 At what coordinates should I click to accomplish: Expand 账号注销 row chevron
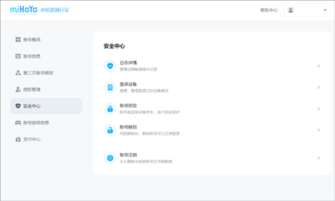(319, 158)
